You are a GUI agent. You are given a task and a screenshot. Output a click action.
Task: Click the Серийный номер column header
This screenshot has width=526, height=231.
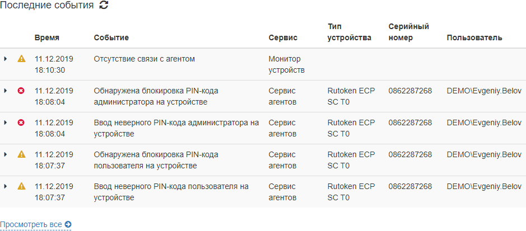(408, 32)
